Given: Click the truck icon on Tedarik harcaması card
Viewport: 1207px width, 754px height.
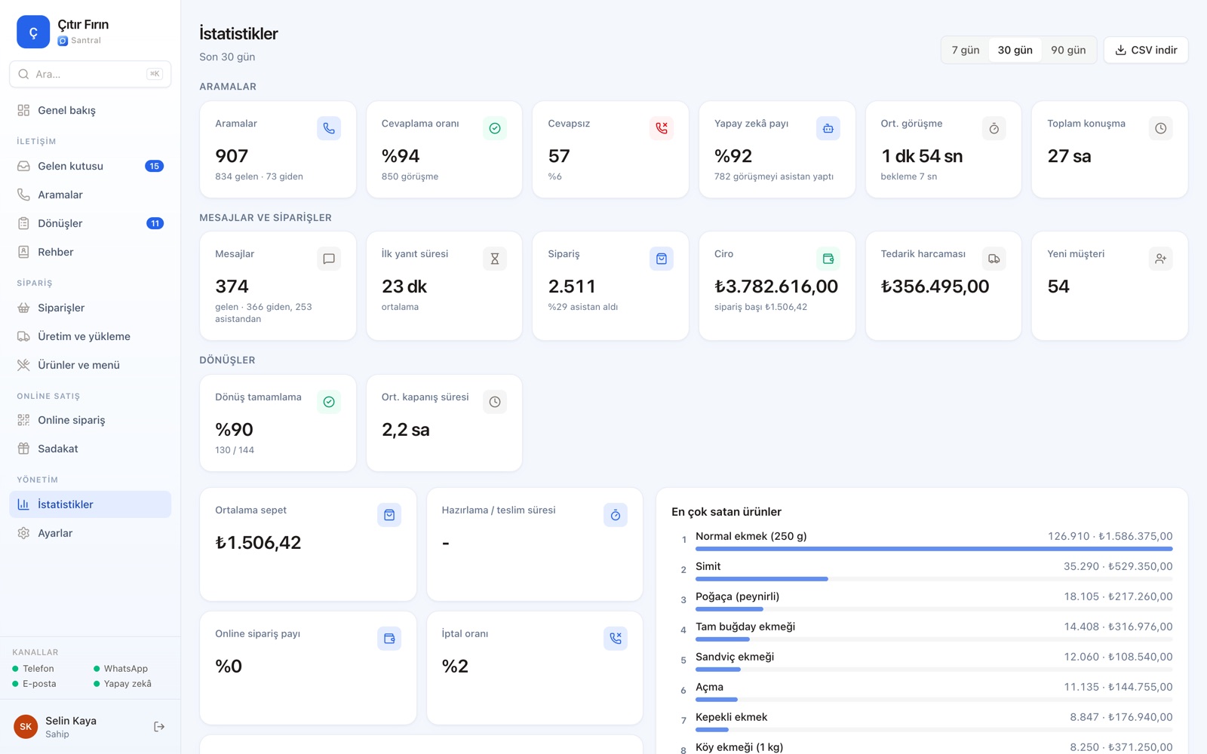Looking at the screenshot, I should coord(994,259).
